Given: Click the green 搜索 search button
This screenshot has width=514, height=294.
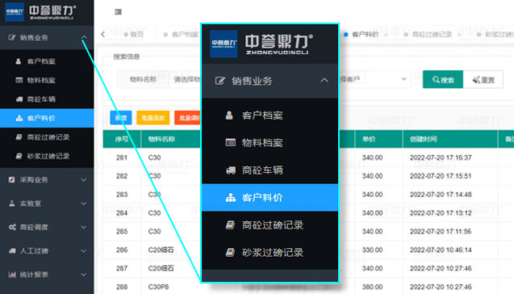Looking at the screenshot, I should [443, 79].
